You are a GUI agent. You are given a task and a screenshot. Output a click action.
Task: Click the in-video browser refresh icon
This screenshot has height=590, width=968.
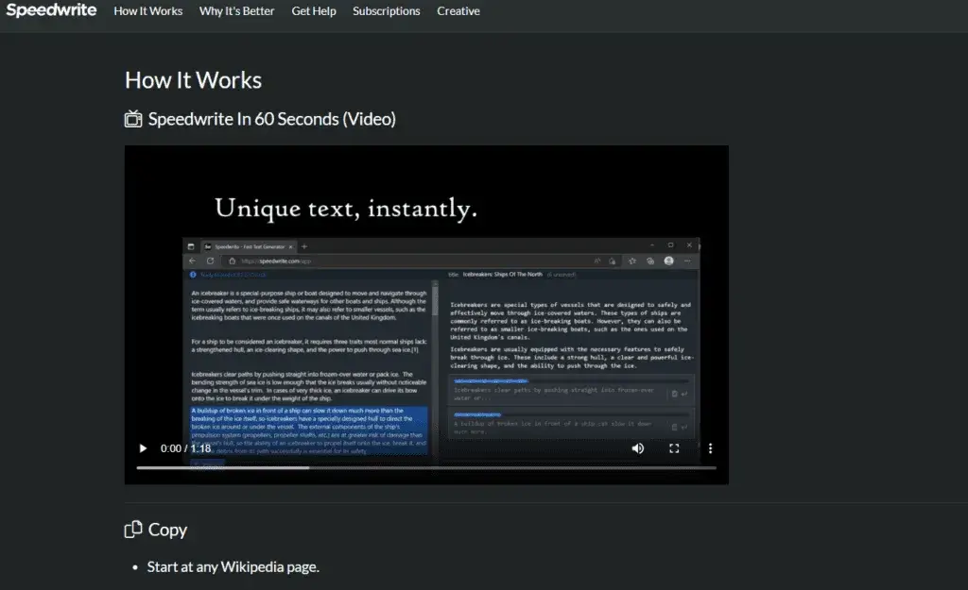point(210,261)
